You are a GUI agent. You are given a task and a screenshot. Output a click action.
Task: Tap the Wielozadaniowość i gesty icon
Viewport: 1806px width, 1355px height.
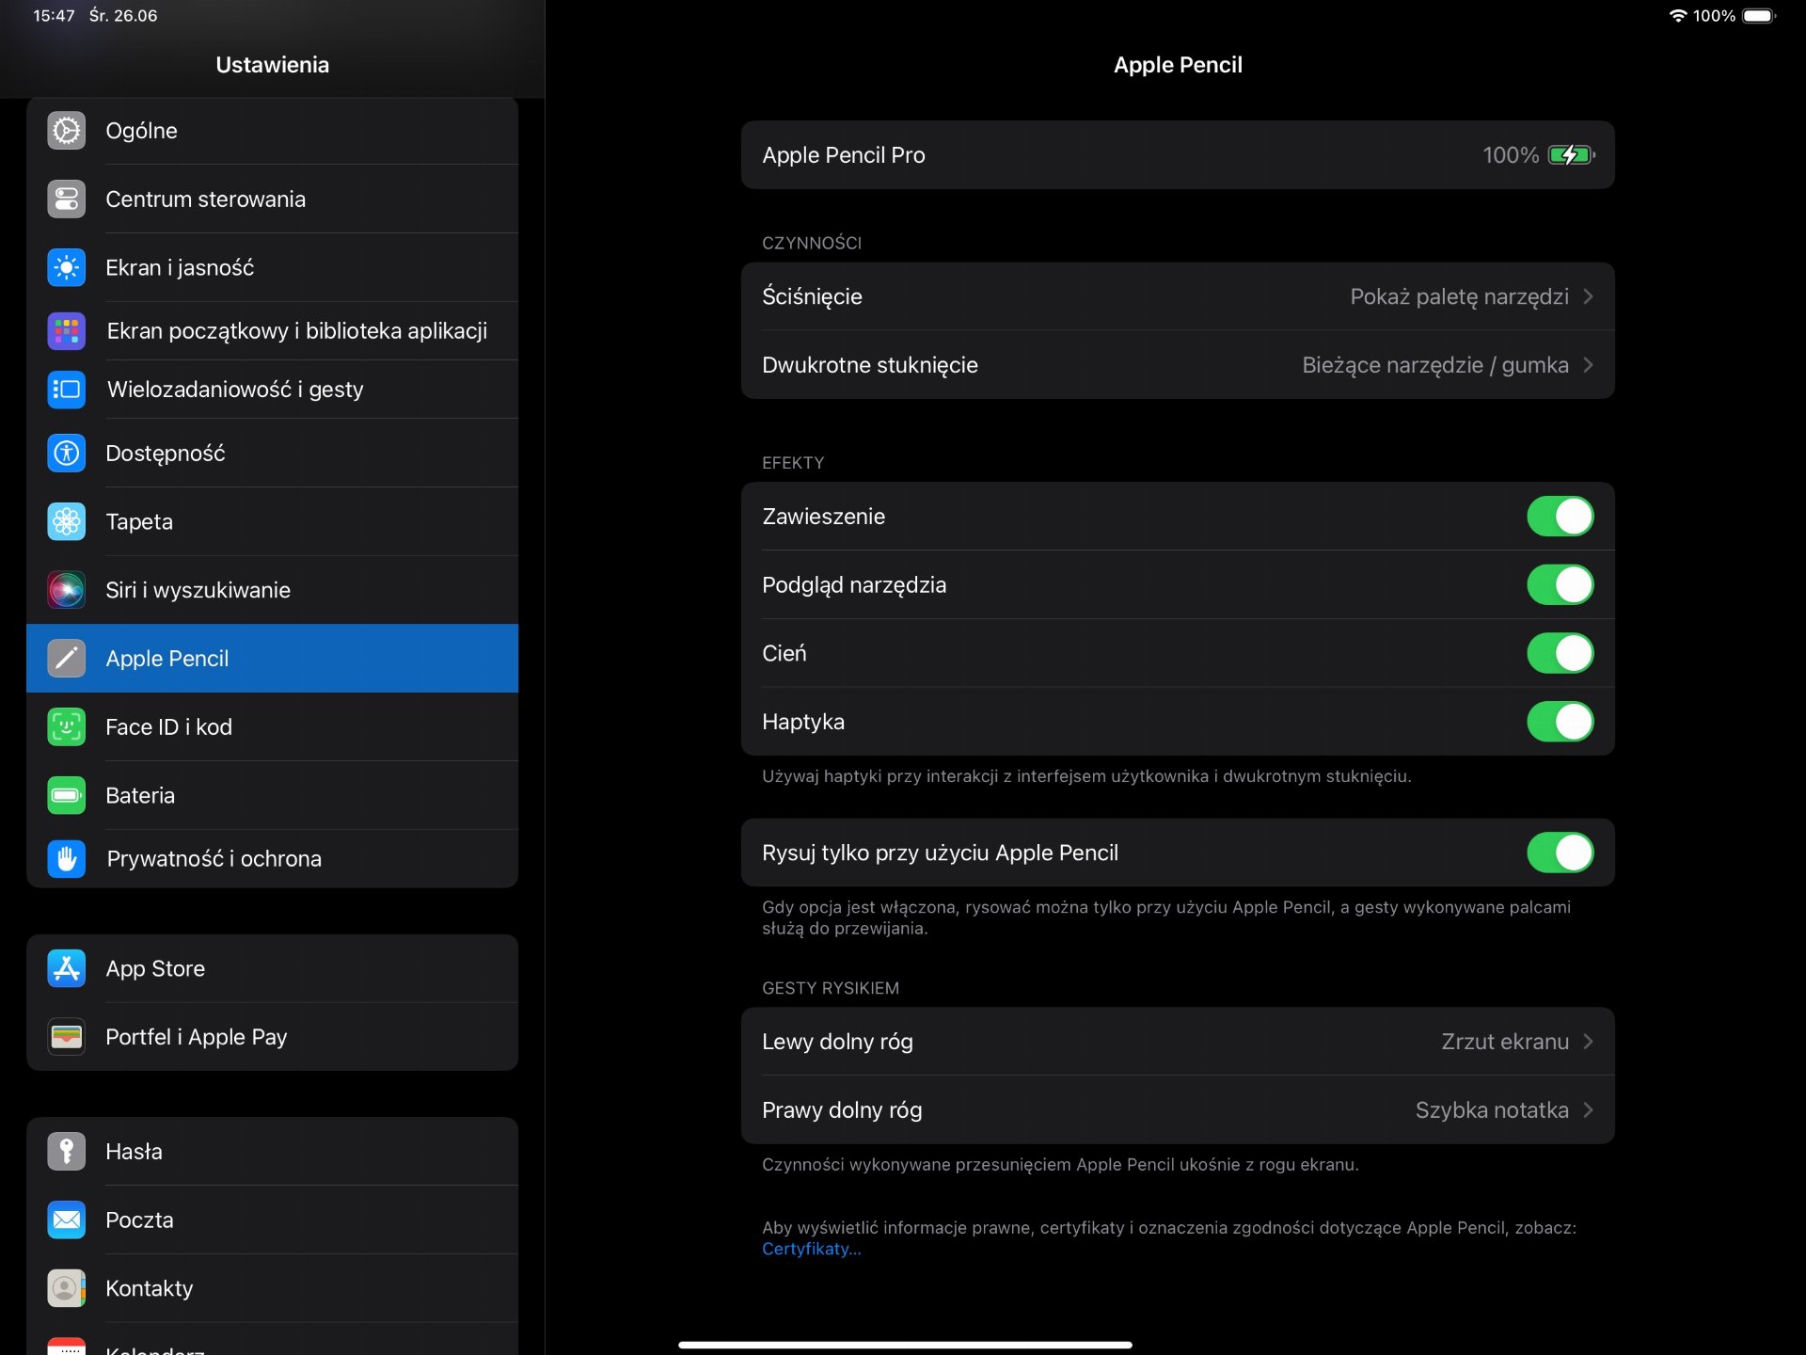pos(66,390)
